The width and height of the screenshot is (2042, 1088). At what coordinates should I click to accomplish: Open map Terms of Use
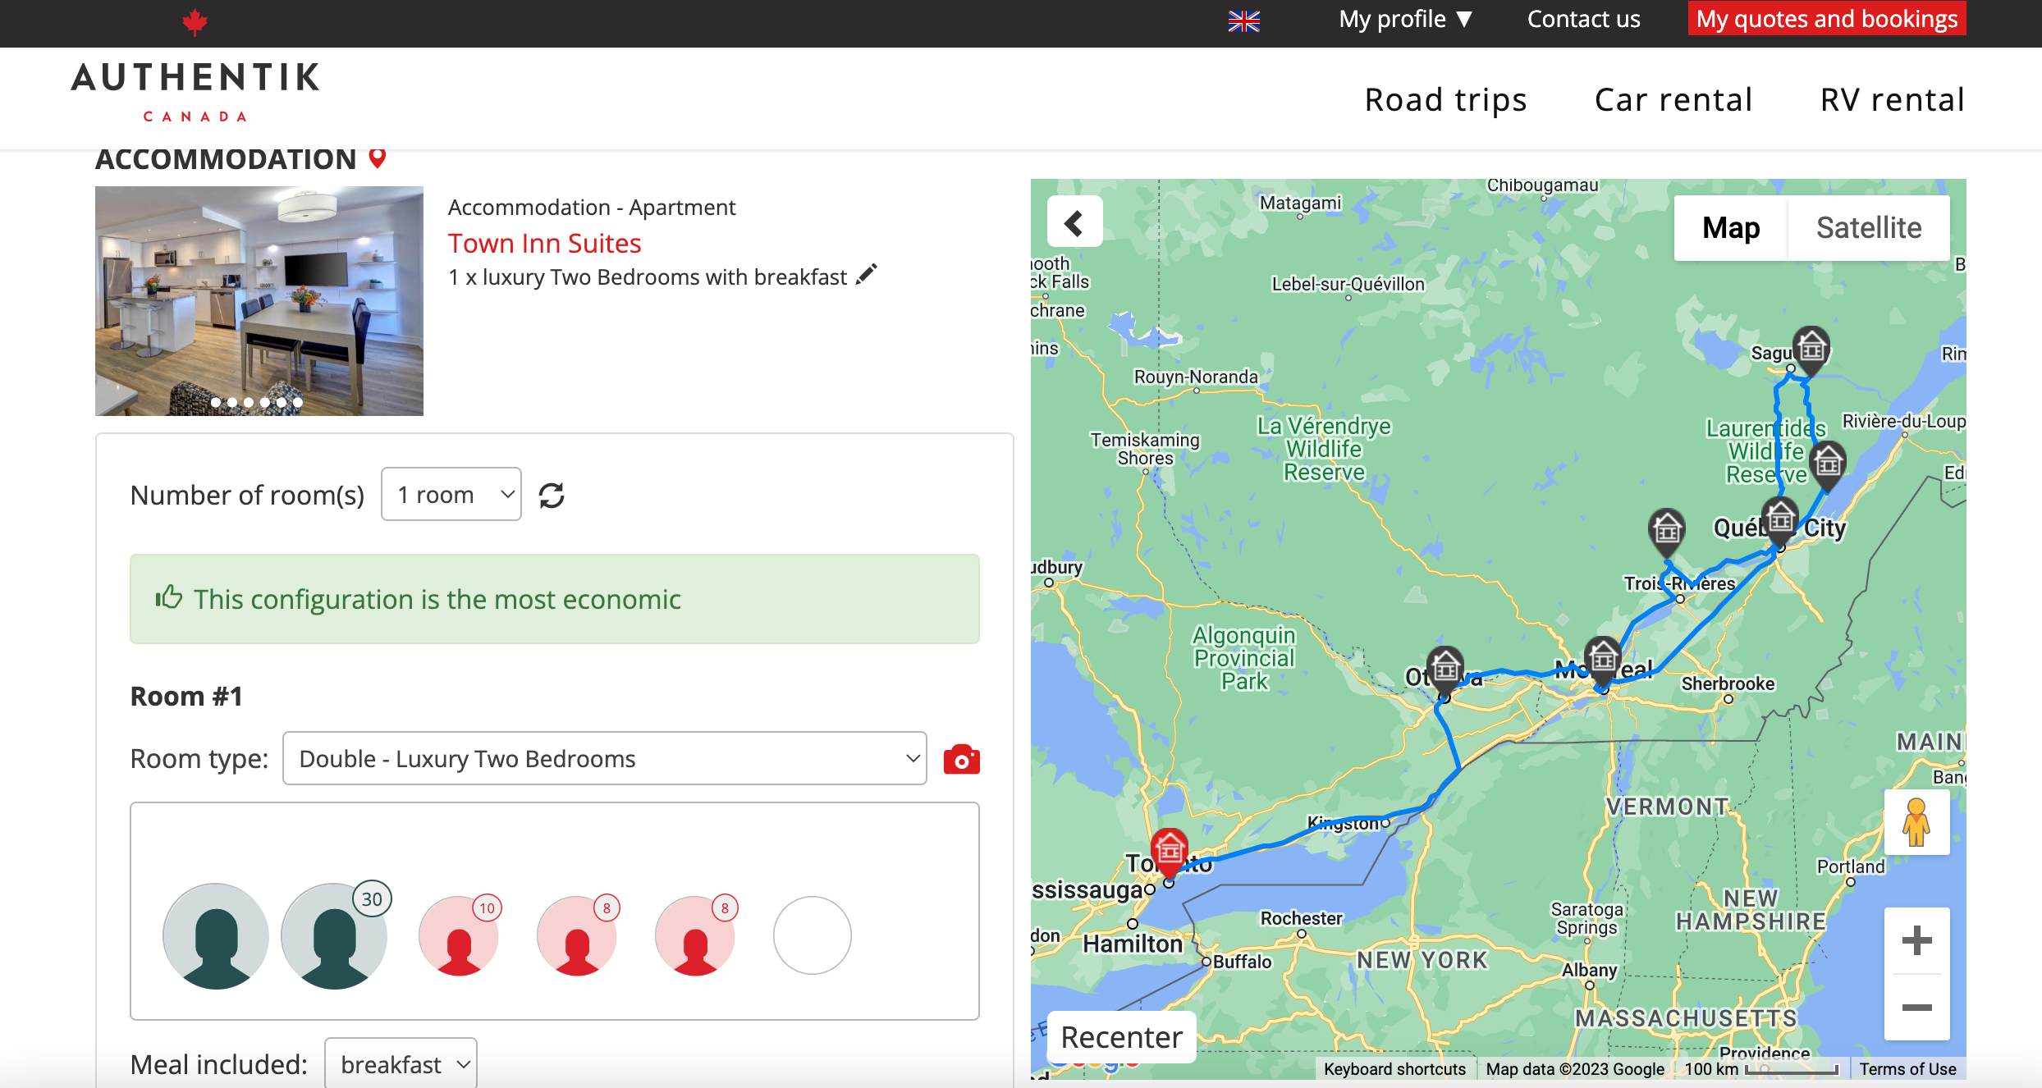click(x=1907, y=1069)
